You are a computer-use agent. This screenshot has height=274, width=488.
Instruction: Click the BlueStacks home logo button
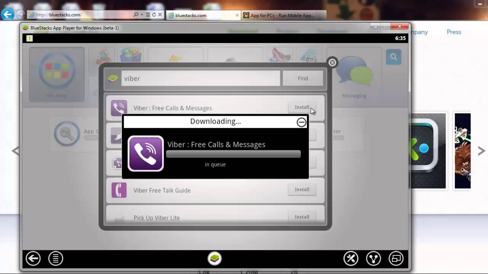pyautogui.click(x=215, y=258)
